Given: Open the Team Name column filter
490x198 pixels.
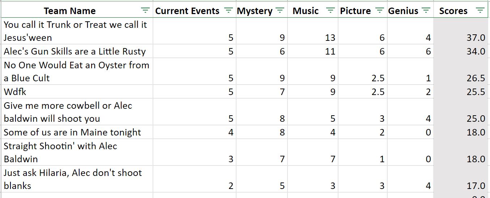Looking at the screenshot, I should (x=145, y=11).
